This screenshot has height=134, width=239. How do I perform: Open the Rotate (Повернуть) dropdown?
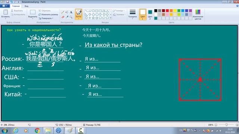click(46, 18)
